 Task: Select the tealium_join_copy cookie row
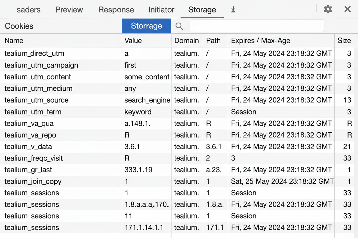coord(33,181)
